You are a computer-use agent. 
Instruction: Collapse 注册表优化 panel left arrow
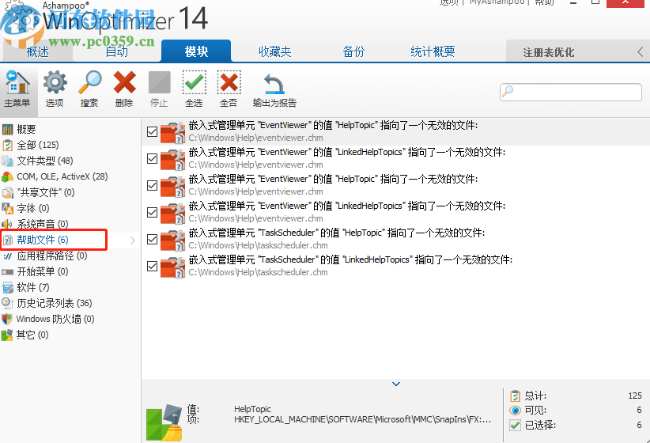641,52
